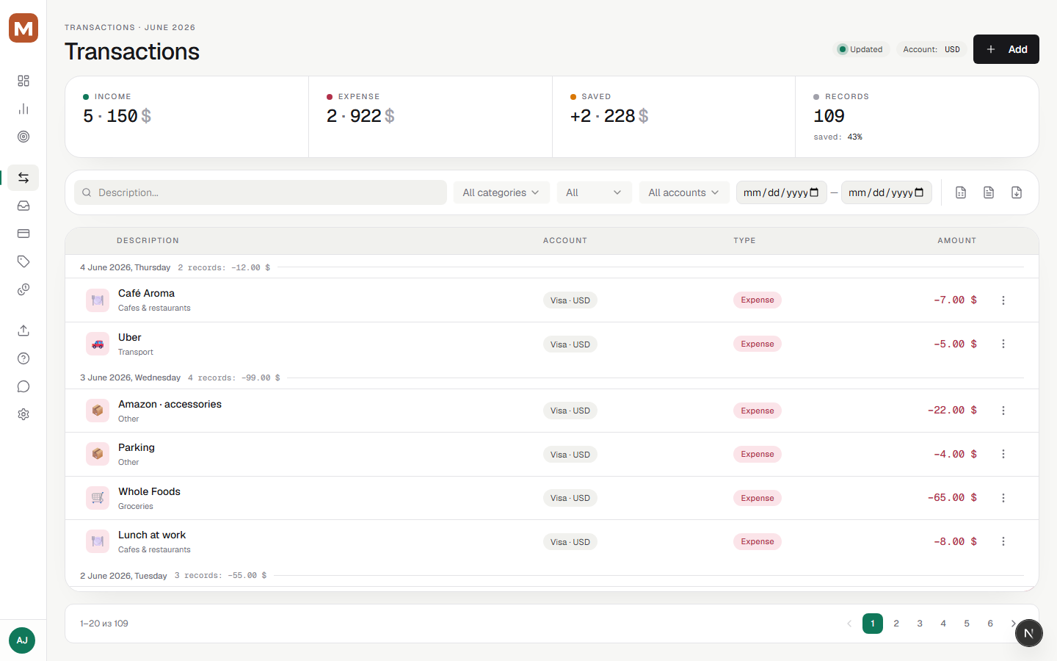Screen dimensions: 1057x661
Task: Click the download file icon in filter bar
Action: pos(1017,192)
